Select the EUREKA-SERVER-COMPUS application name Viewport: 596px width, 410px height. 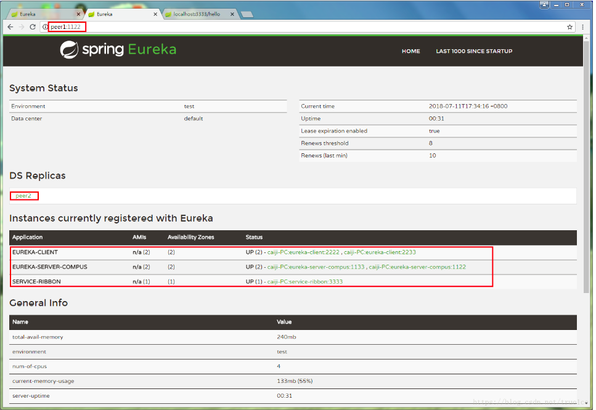pos(50,267)
